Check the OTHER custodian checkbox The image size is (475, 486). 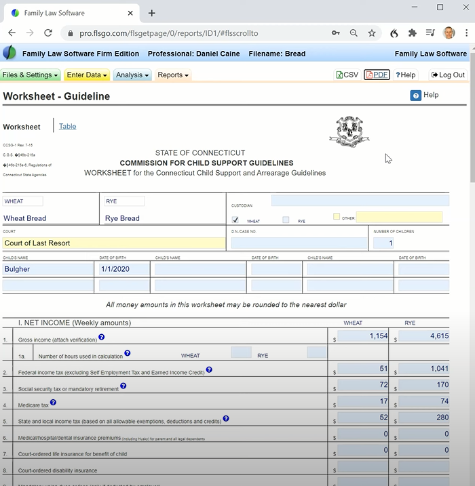[337, 217]
